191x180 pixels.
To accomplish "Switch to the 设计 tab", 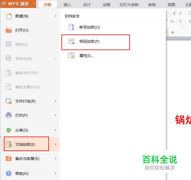I will (87, 5).
